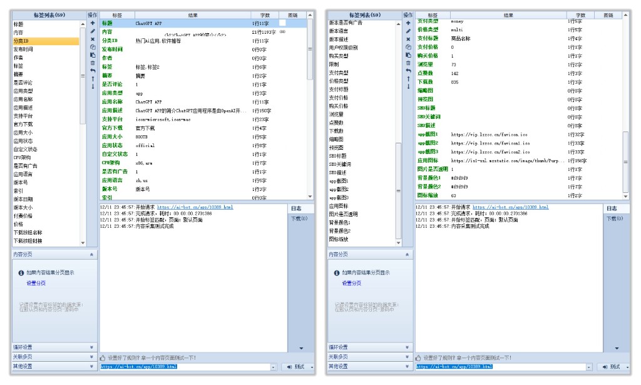This screenshot has height=385, width=641.
Task: Click the paste icon in right panel
Action: 408,55
